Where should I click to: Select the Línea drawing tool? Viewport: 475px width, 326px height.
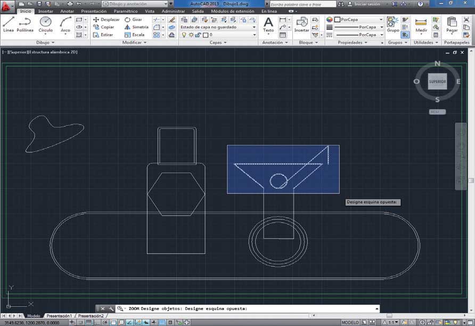pos(9,25)
